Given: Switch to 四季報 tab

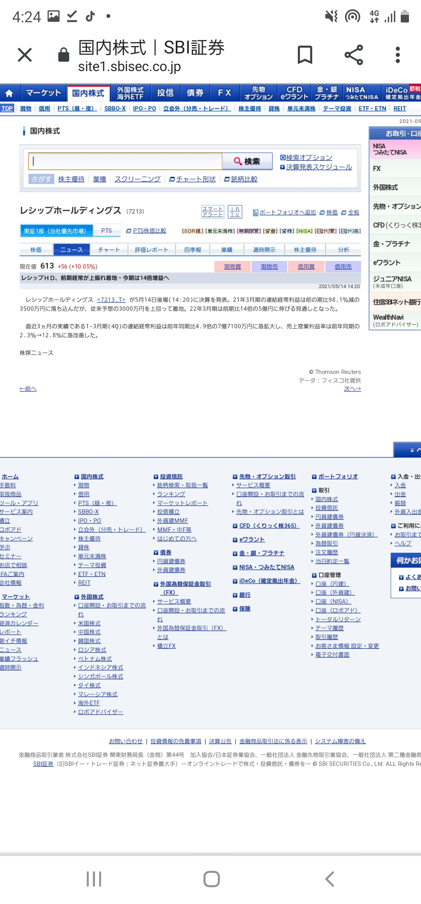Looking at the screenshot, I should [193, 250].
